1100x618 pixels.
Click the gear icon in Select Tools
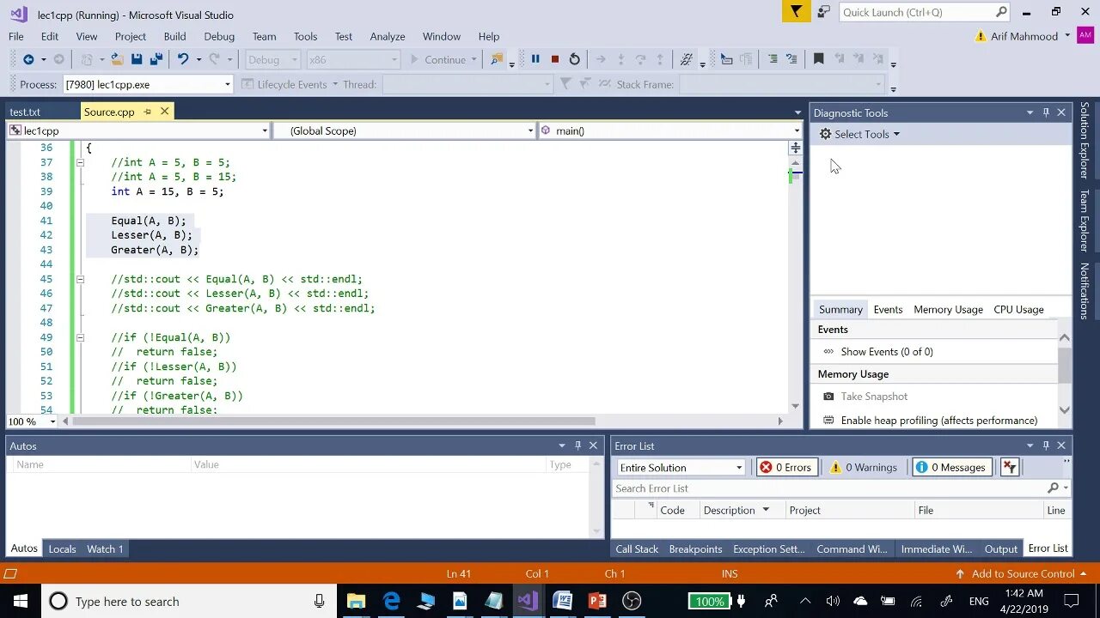pyautogui.click(x=825, y=134)
